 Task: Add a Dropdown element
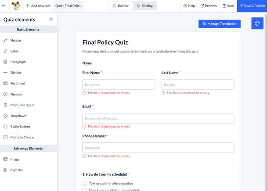pyautogui.click(x=18, y=116)
